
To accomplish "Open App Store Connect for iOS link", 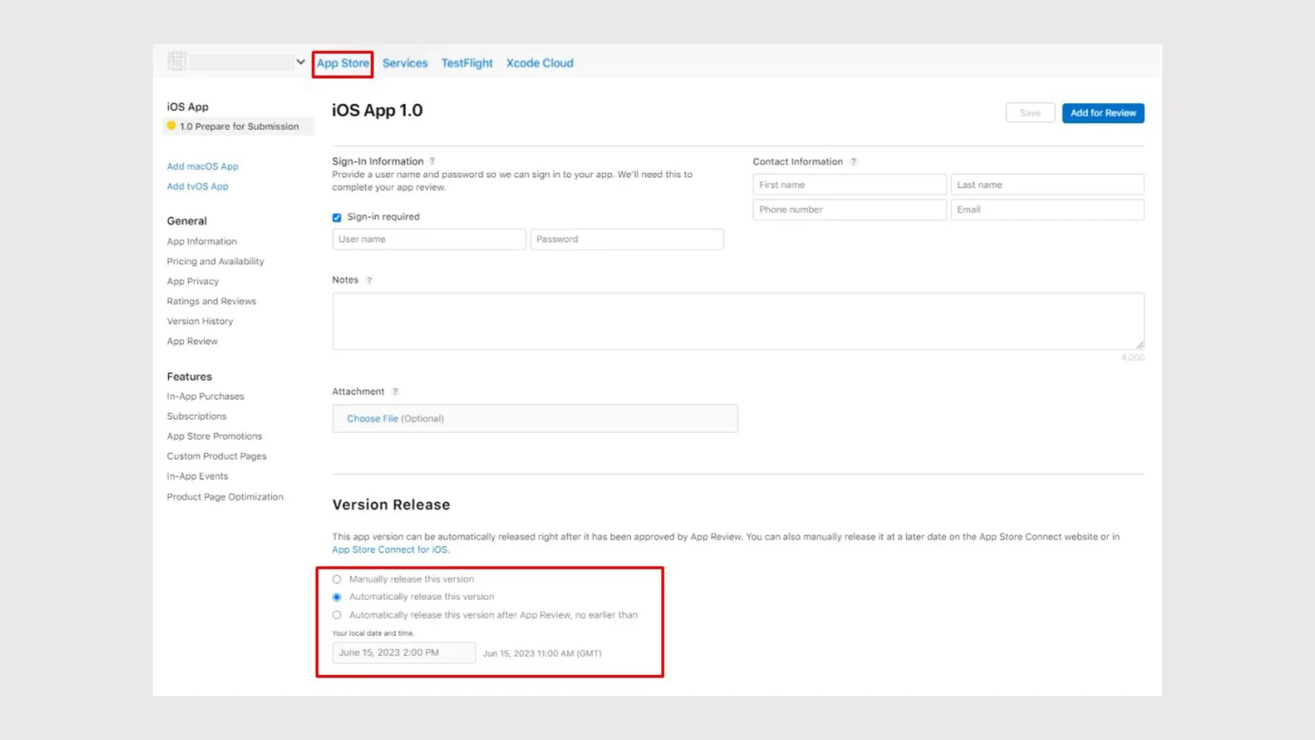I will (x=390, y=550).
